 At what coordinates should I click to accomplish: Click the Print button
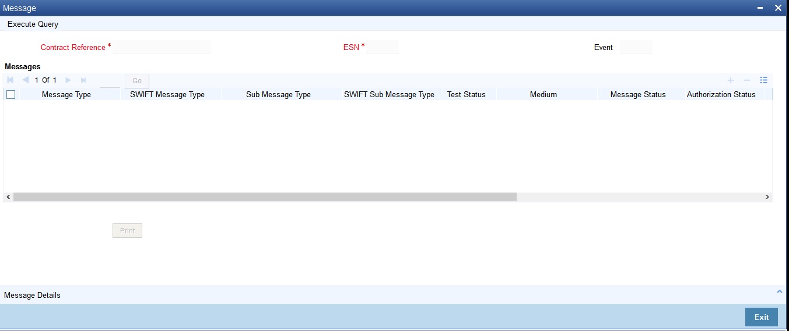(x=127, y=231)
